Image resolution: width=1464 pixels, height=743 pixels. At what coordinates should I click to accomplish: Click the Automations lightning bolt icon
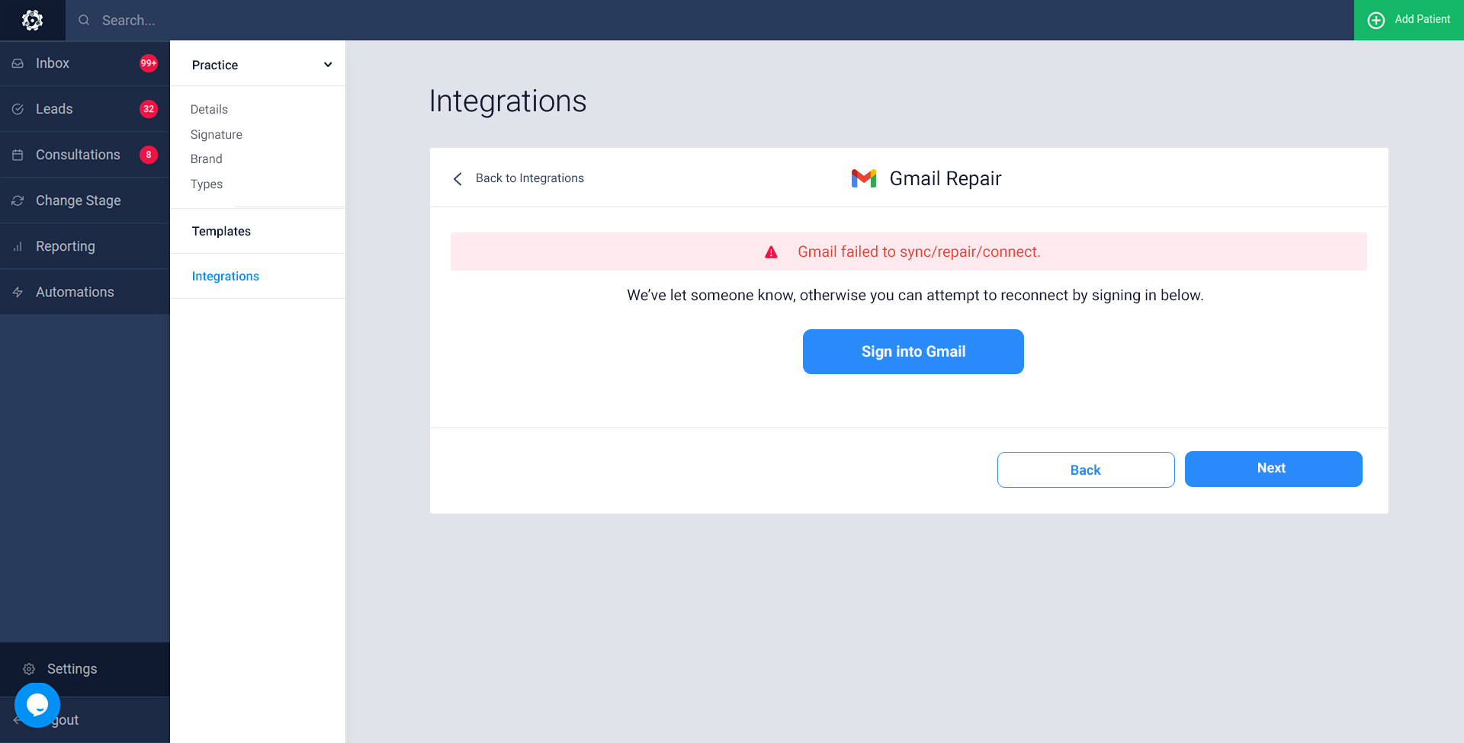coord(18,292)
